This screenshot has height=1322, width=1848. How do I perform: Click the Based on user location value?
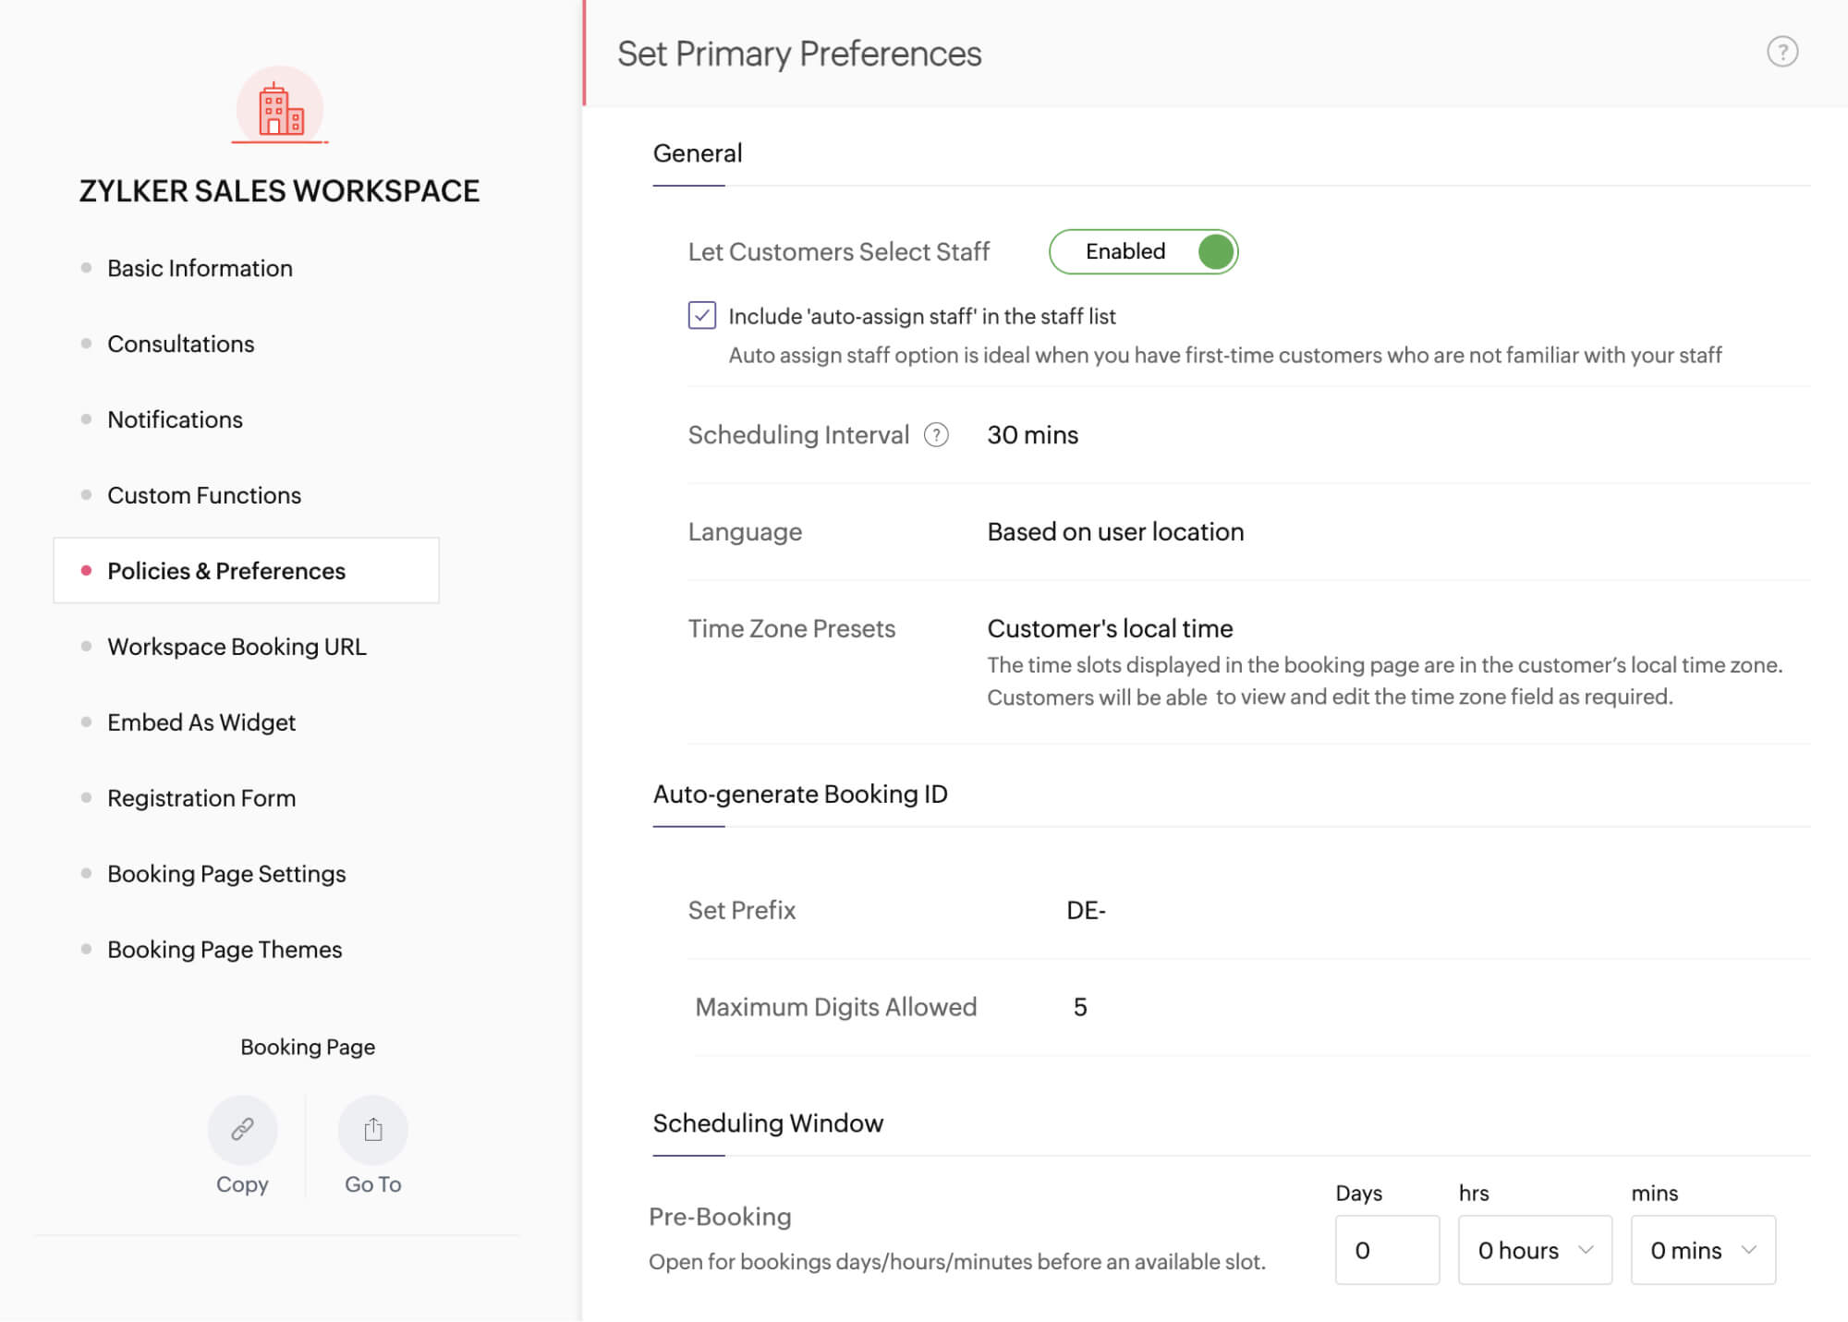pos(1115,532)
